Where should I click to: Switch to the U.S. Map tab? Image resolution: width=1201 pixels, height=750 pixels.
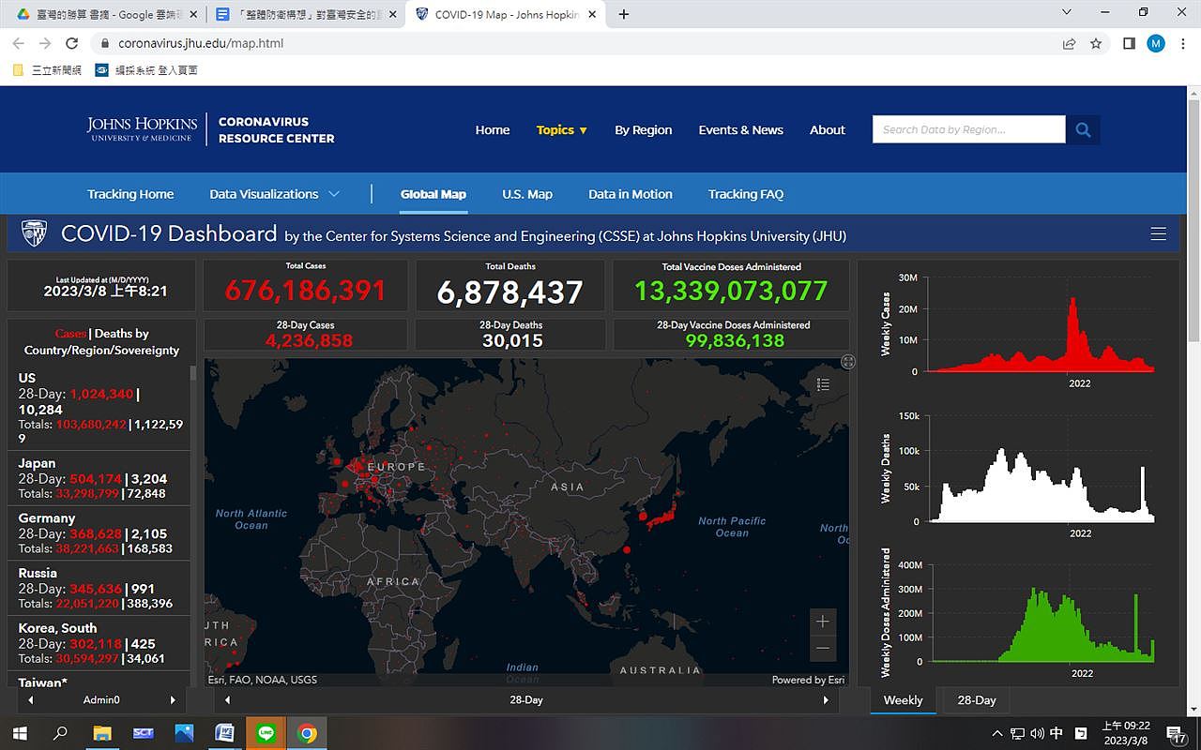527,194
